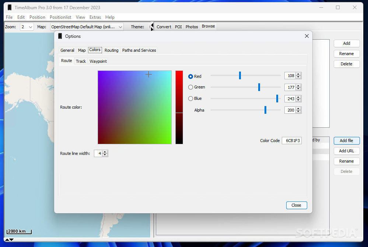Decrease the Red value spinner
This screenshot has width=368, height=247.
click(x=298, y=77)
